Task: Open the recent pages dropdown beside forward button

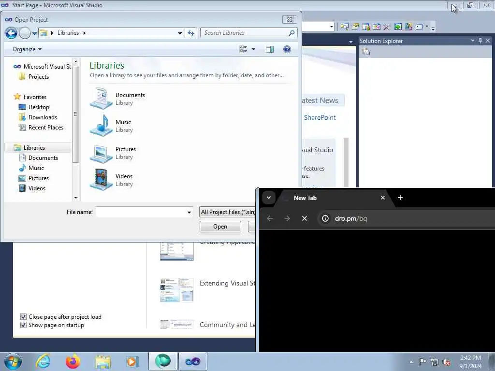Action: coord(34,33)
